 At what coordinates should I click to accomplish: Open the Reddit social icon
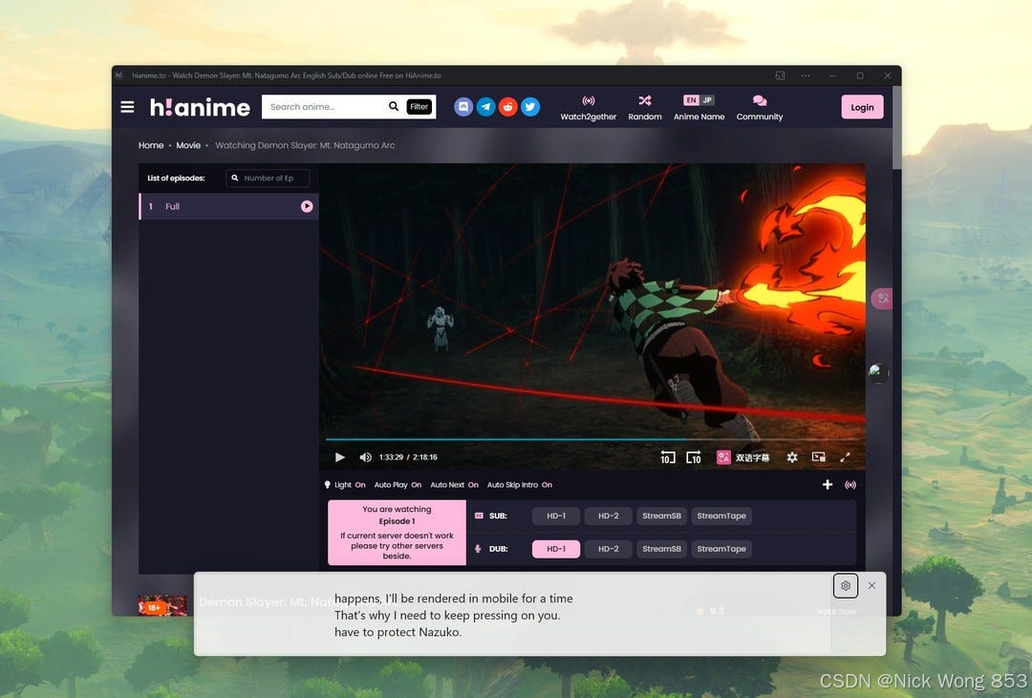point(508,107)
